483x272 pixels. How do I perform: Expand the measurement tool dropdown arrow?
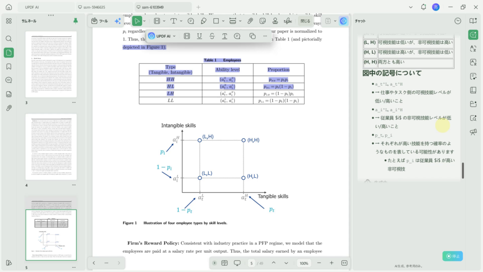(240, 21)
